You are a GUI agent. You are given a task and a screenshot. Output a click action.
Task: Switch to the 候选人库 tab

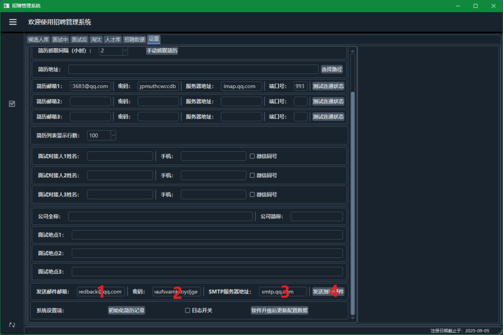coord(38,40)
